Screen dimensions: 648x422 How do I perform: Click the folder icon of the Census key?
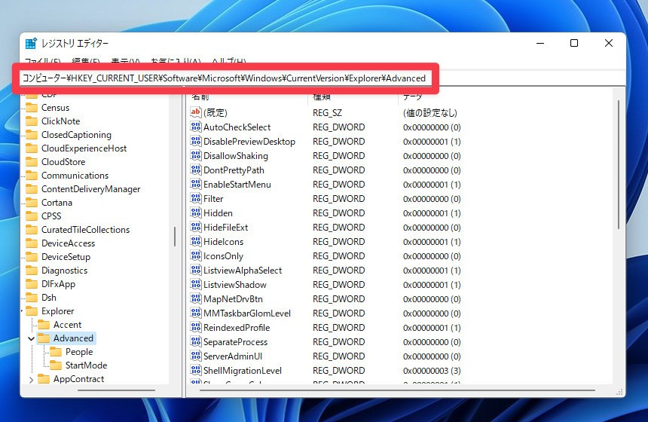coord(32,108)
